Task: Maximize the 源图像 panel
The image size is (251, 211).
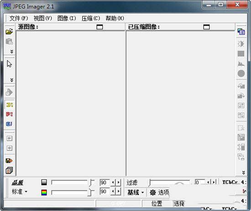Action: tap(99, 27)
